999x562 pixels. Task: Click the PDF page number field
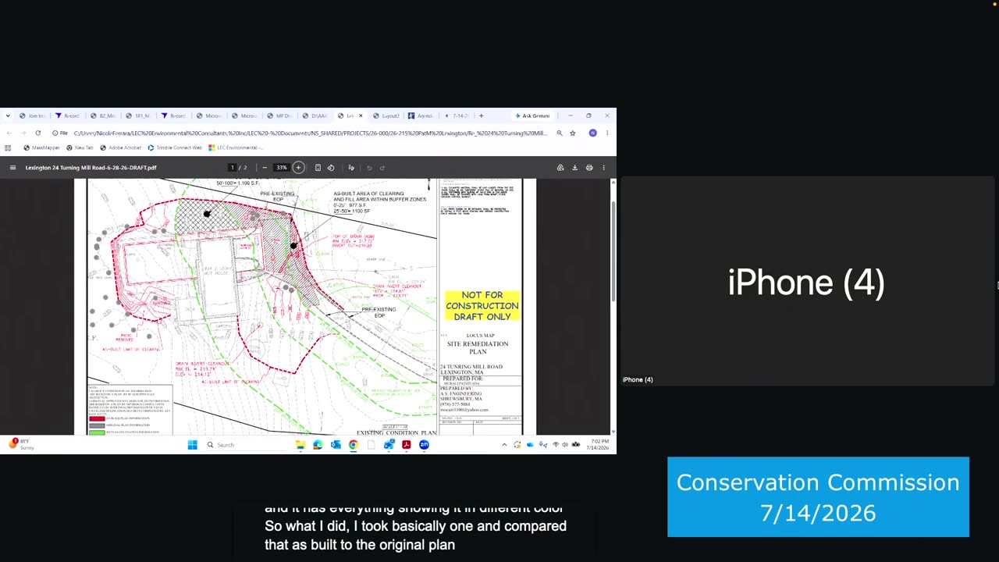[233, 167]
